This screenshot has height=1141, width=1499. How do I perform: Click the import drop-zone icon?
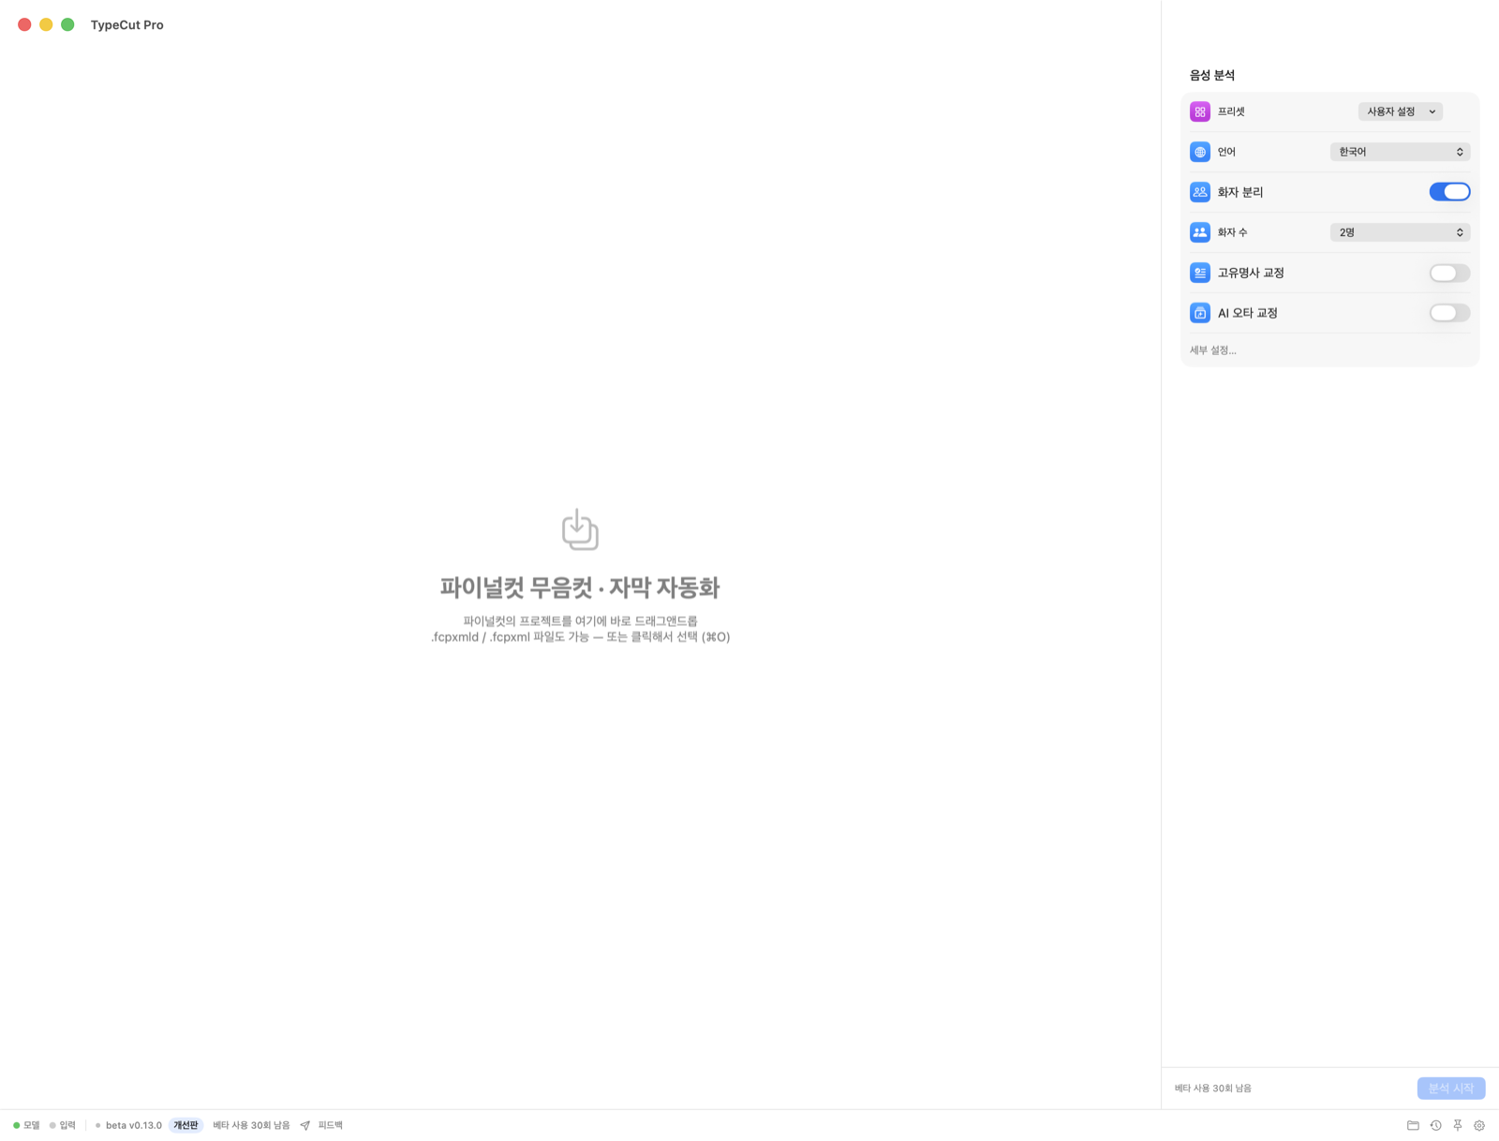tap(580, 529)
